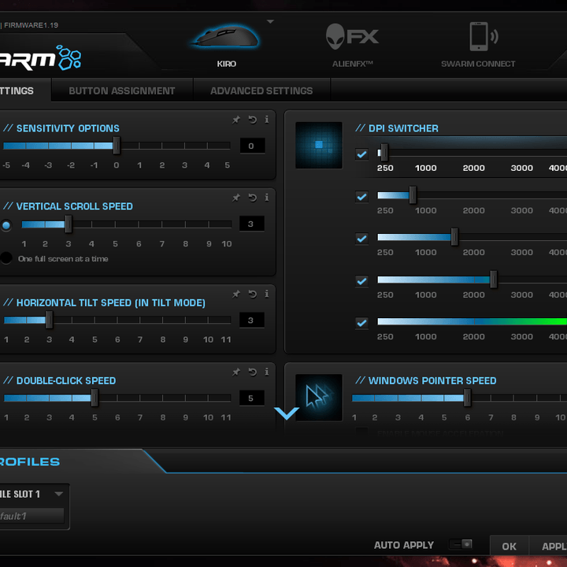
Task: Click the Double-Click Speed value field showing 5
Action: 252,398
